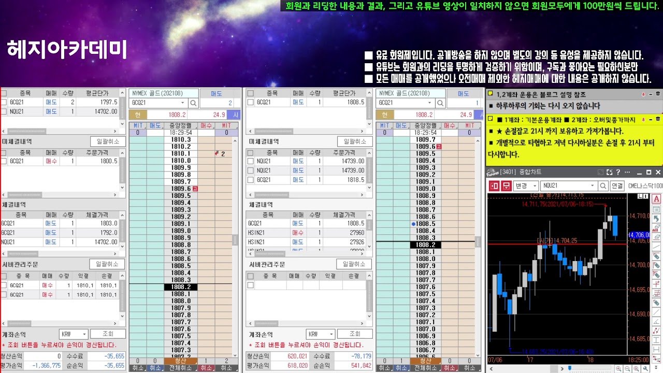Image resolution: width=663 pixels, height=373 pixels.
Task: Click 일괄취소 in left 미체결내역 section
Action: point(108,141)
